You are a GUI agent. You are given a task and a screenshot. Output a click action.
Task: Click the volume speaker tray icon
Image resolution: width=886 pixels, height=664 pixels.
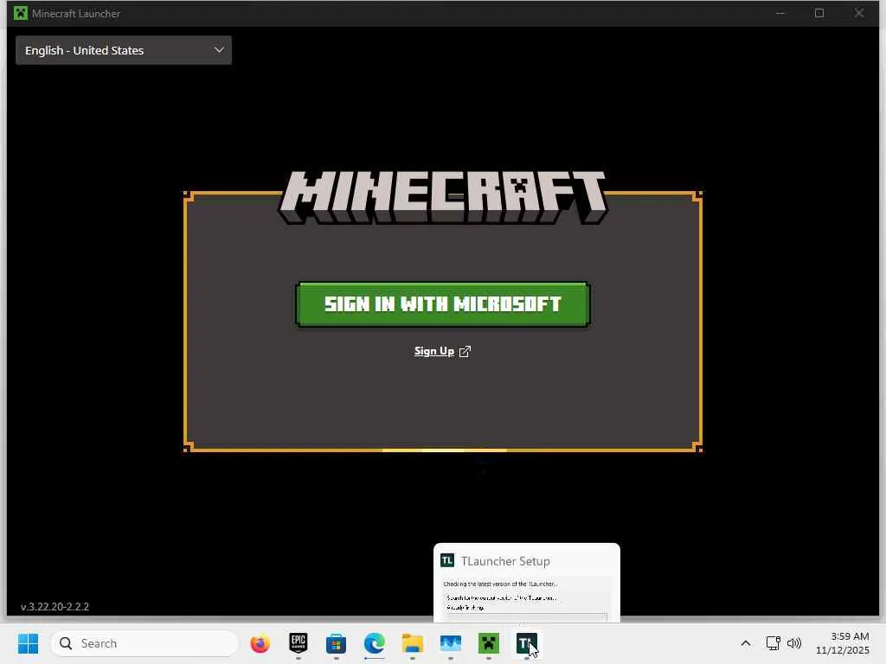pos(794,643)
